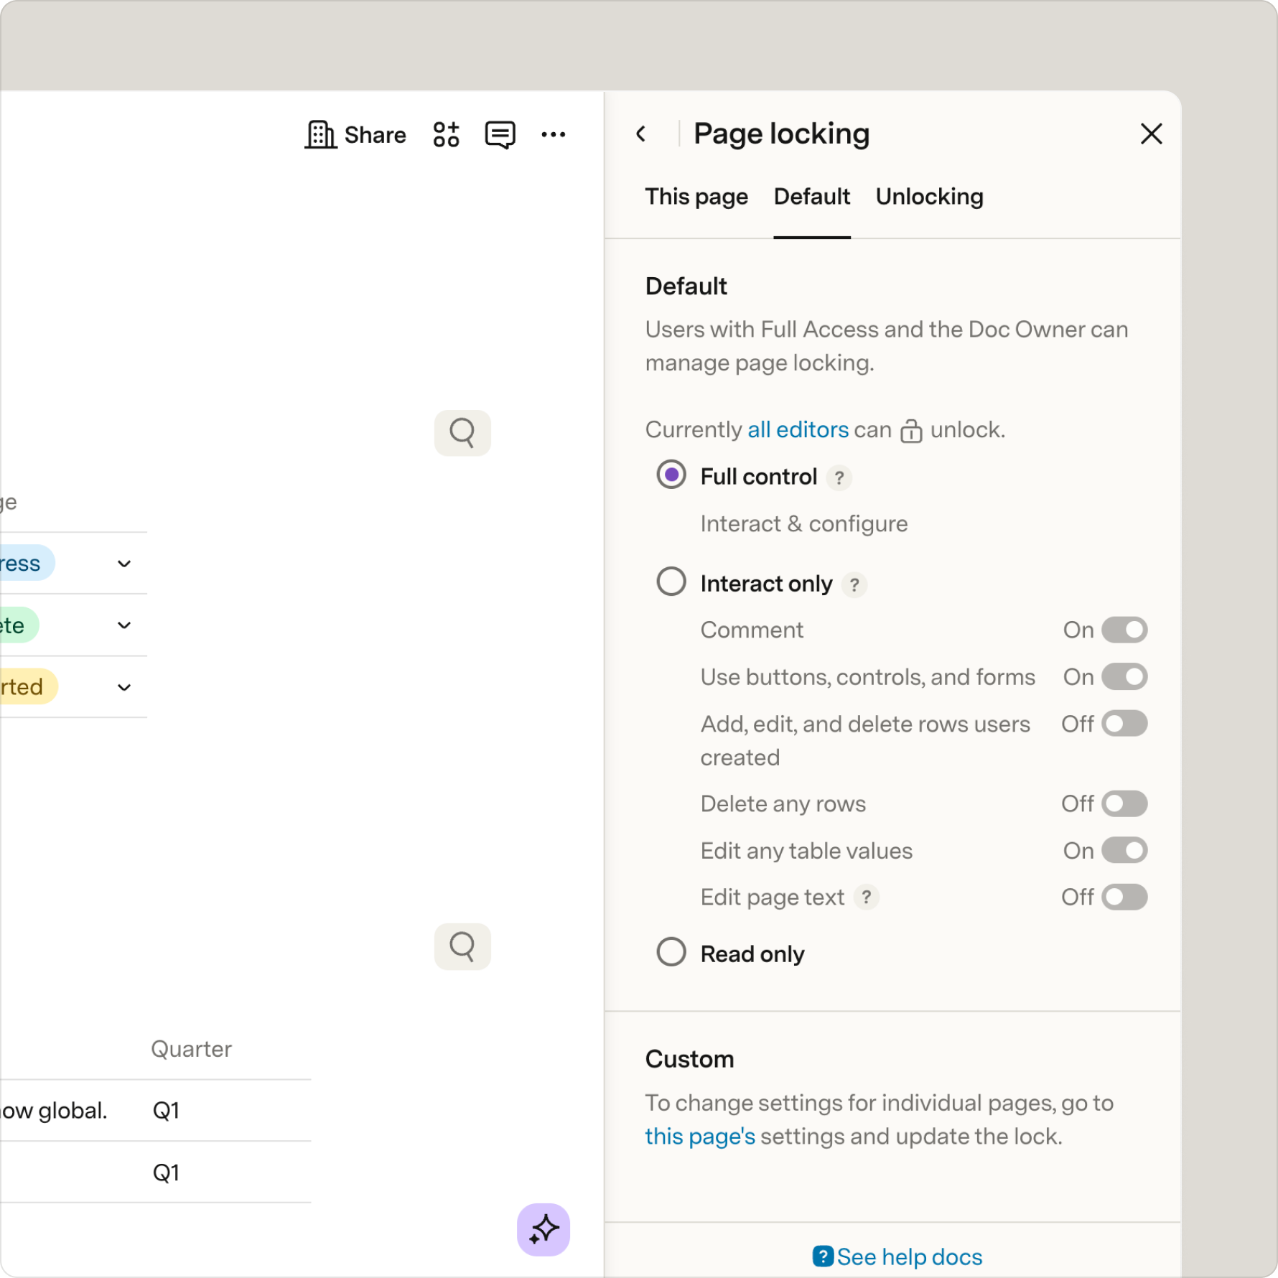The image size is (1278, 1278).
Task: Click the second Q1 cell
Action: (166, 1172)
